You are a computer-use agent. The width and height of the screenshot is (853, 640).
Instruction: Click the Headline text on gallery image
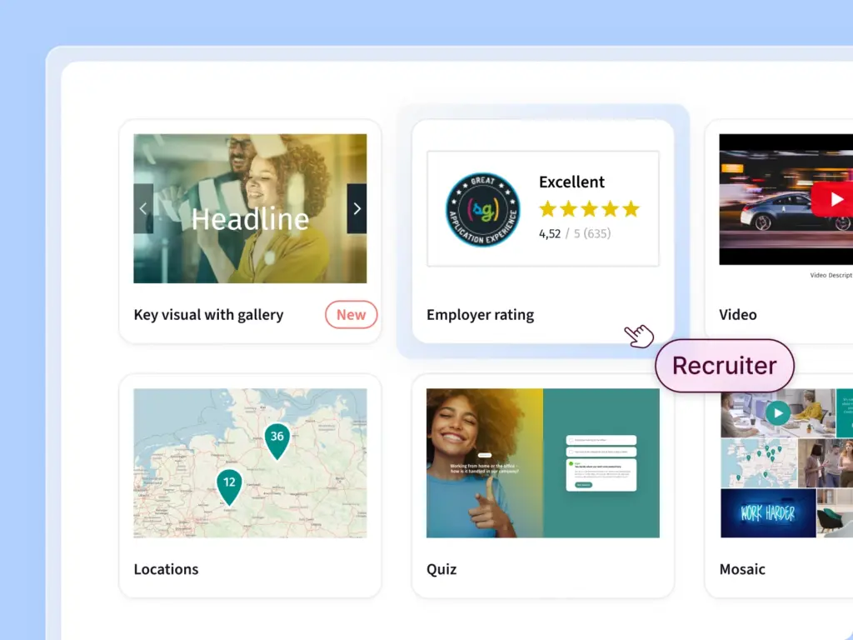tap(250, 219)
